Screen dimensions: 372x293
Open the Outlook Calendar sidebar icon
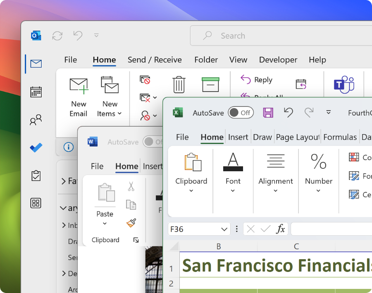tap(36, 92)
